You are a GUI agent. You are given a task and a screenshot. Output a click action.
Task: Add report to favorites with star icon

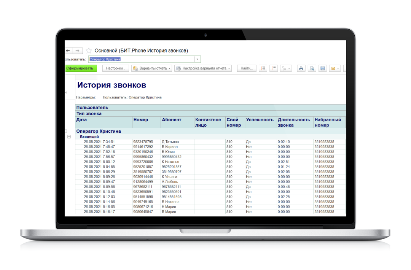(89, 51)
